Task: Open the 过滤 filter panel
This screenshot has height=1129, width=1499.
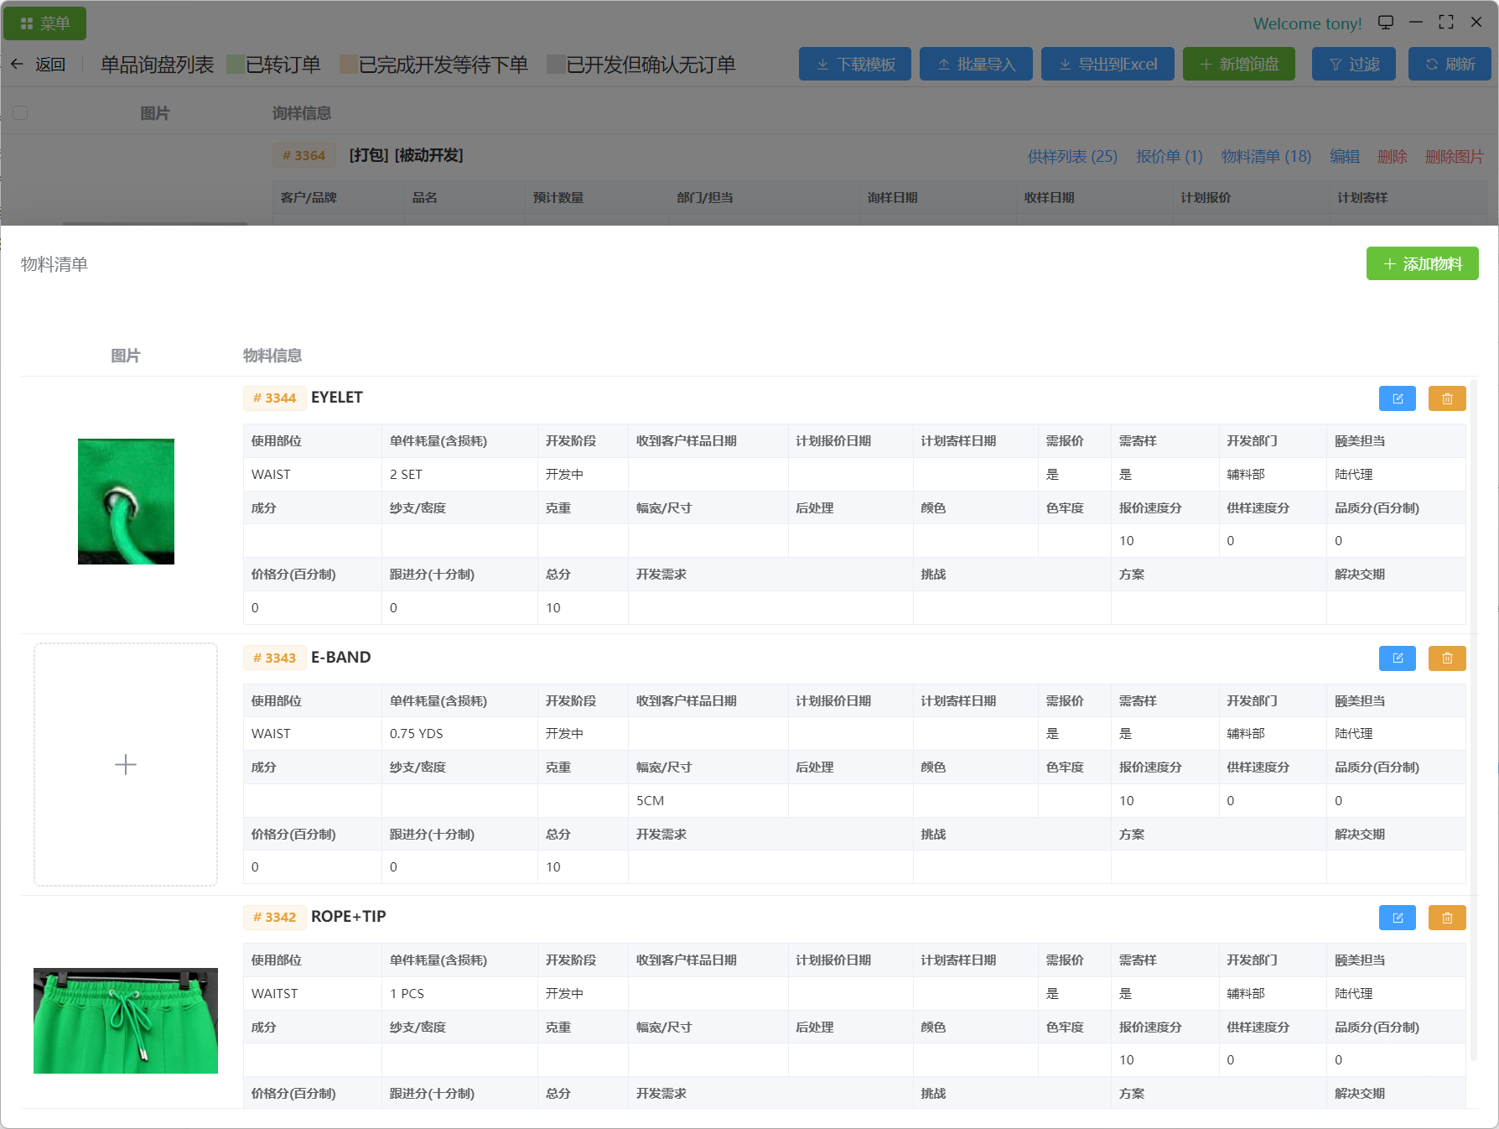Action: click(1353, 65)
